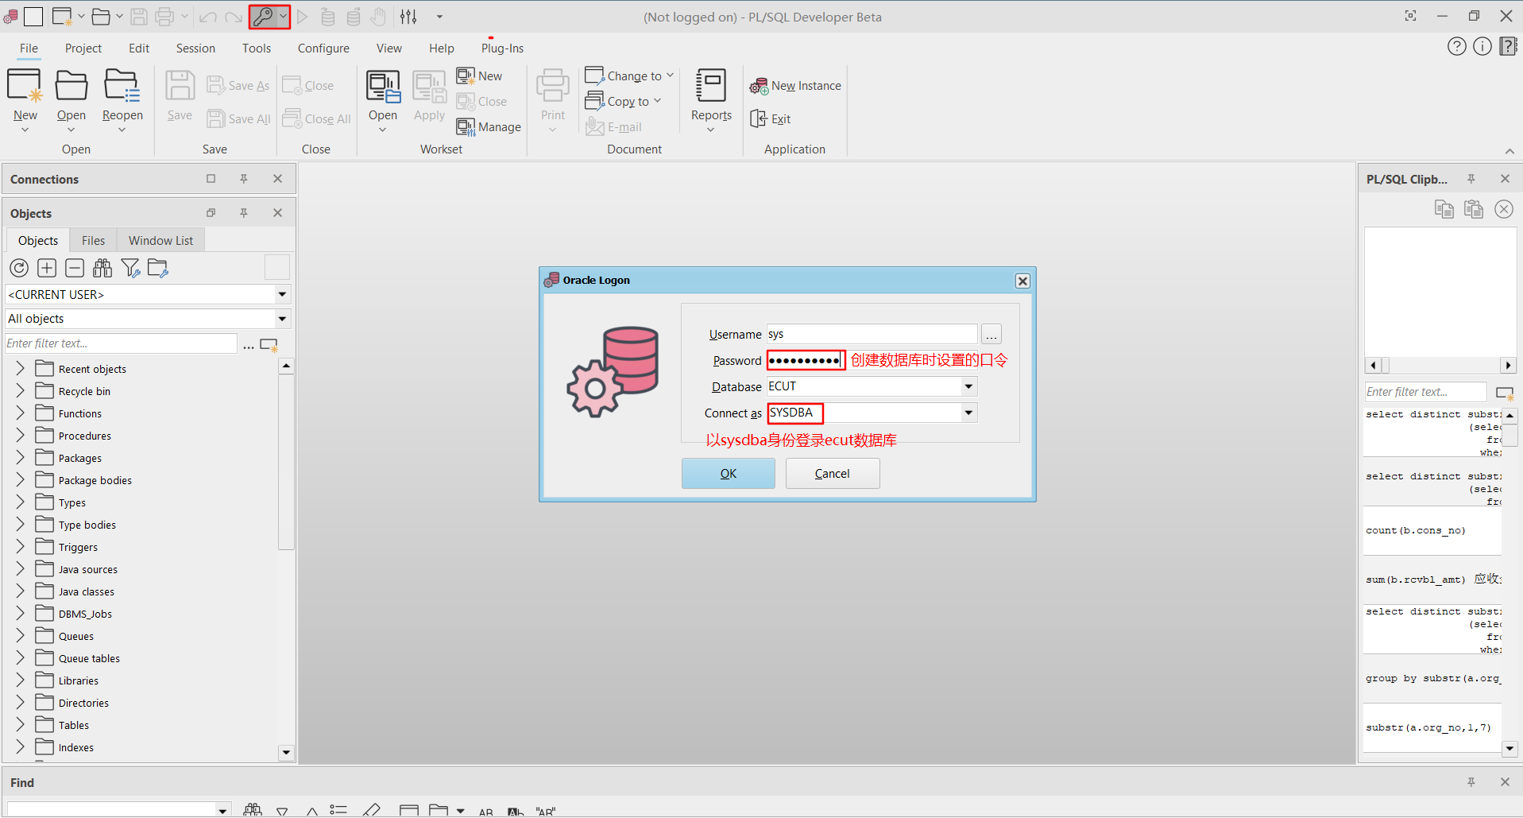Open the Connect as dropdown
Viewport: 1523px width, 818px height.
968,413
